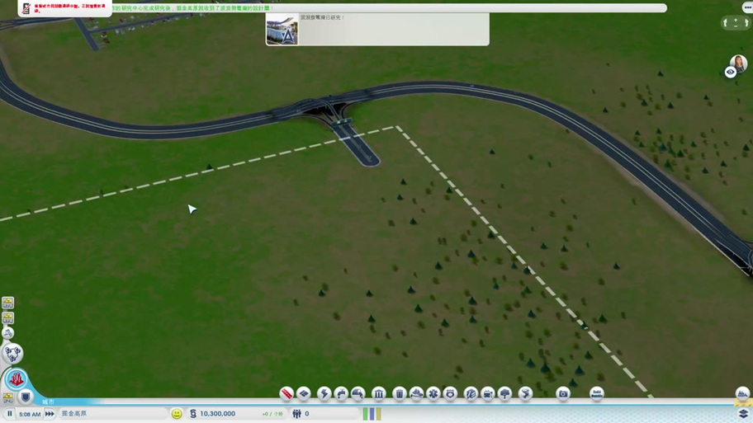The width and height of the screenshot is (753, 423).
Task: Open the Fire services menu
Action: tap(416, 394)
